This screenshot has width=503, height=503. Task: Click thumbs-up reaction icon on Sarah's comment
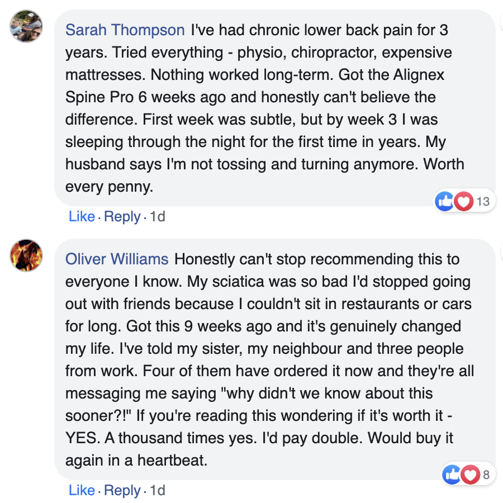(x=445, y=201)
